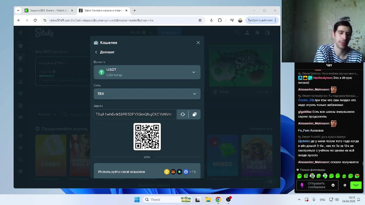Click the +15 more wallets label
This screenshot has height=205, width=365.
click(x=193, y=172)
